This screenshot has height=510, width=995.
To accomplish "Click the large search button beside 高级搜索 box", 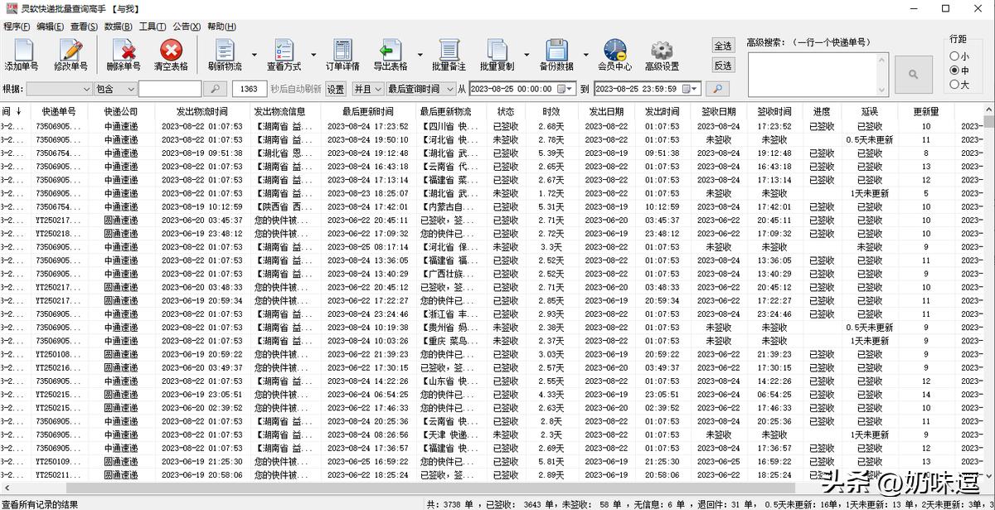I will [x=914, y=75].
